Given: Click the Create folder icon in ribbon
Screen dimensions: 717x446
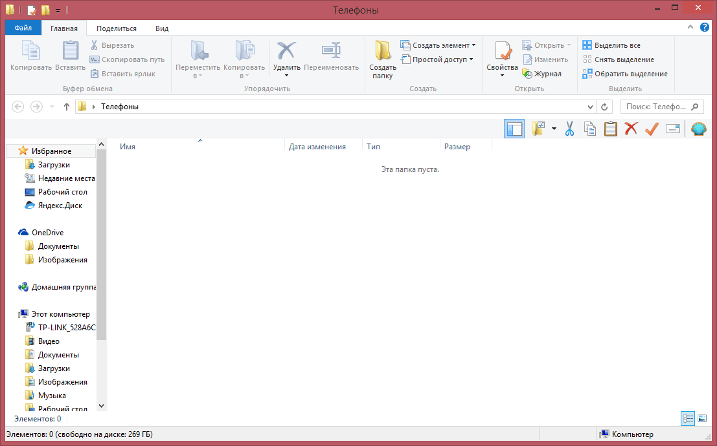Looking at the screenshot, I should (x=383, y=59).
